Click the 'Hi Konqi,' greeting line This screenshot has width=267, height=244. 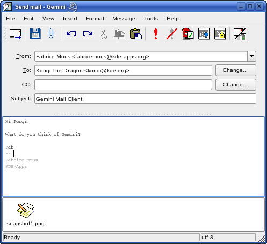tap(17, 122)
